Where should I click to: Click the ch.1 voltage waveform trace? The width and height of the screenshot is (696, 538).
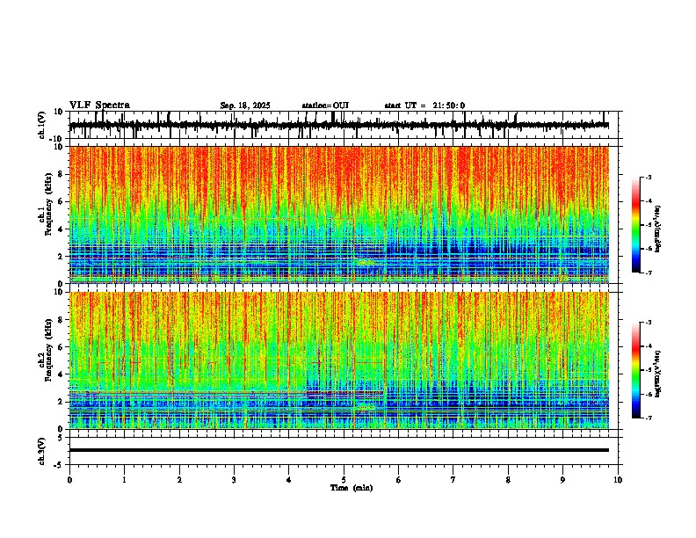(x=338, y=125)
